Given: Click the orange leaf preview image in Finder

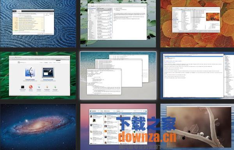Looking at the screenshot, I should [213, 17].
